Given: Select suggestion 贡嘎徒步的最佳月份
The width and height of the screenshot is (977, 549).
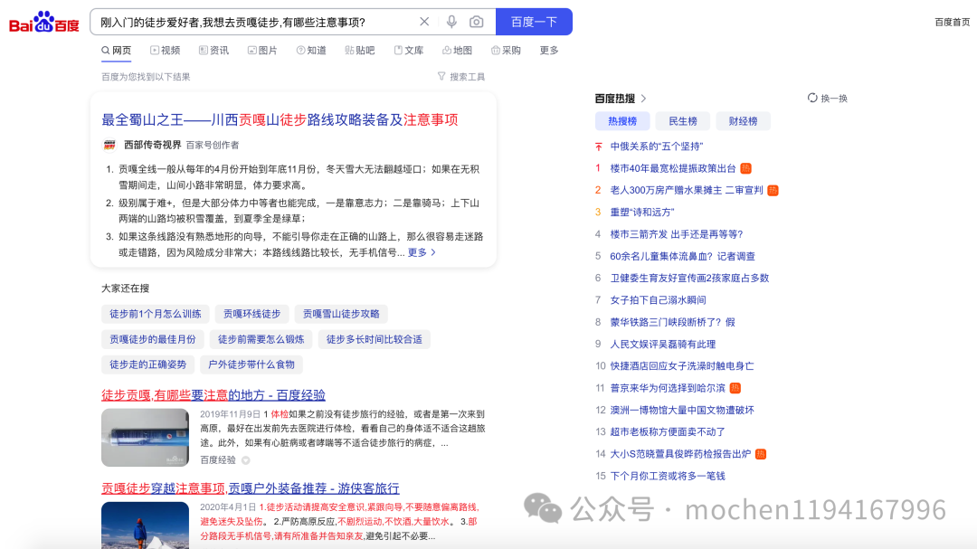Looking at the screenshot, I should 153,339.
